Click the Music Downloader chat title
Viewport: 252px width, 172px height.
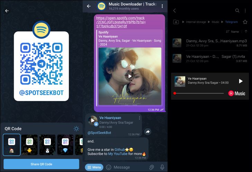133,4
